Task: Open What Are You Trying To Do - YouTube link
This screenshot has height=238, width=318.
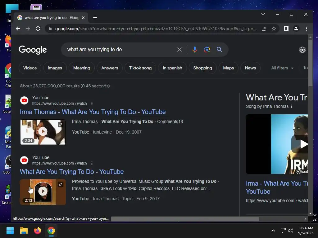Action: 72,172
